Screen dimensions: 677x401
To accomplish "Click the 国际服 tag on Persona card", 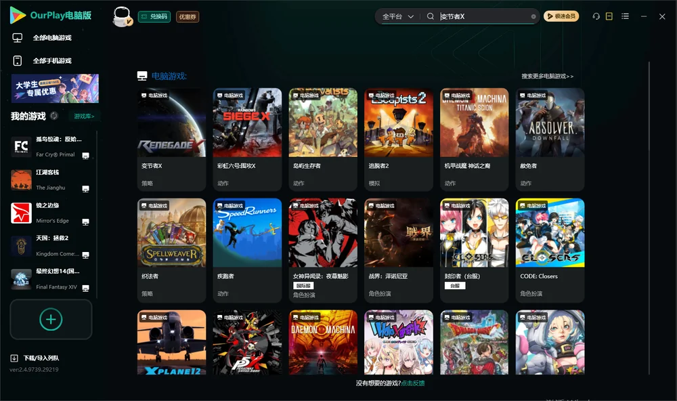I will 303,286.
